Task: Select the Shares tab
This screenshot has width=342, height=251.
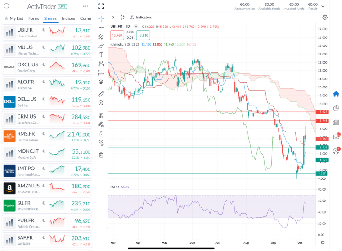Action: tap(50, 18)
